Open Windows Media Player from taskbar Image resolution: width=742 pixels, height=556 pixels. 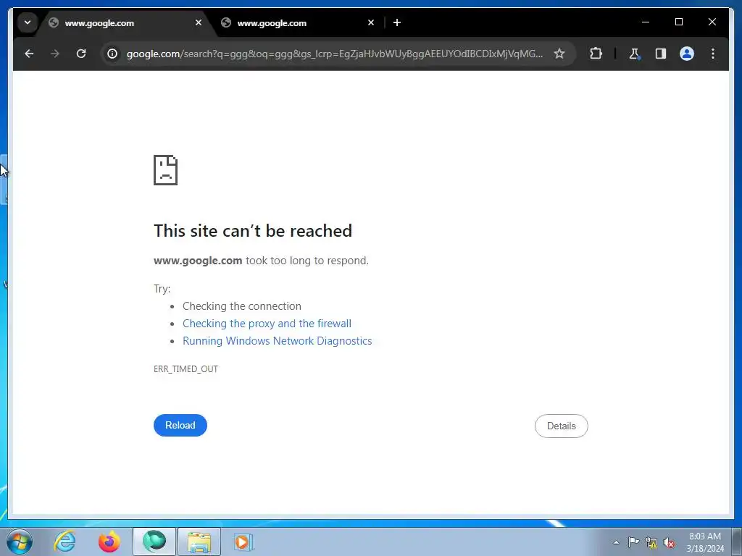click(243, 542)
